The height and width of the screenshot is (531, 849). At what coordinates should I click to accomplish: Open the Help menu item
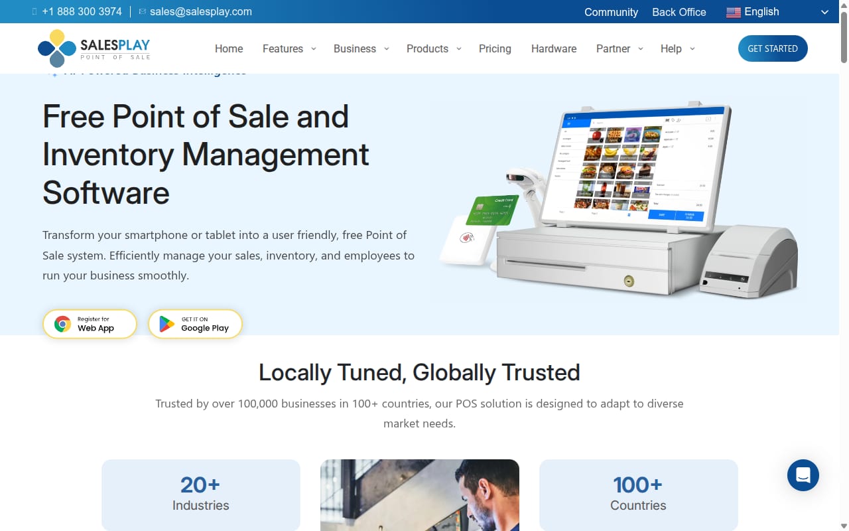[671, 48]
